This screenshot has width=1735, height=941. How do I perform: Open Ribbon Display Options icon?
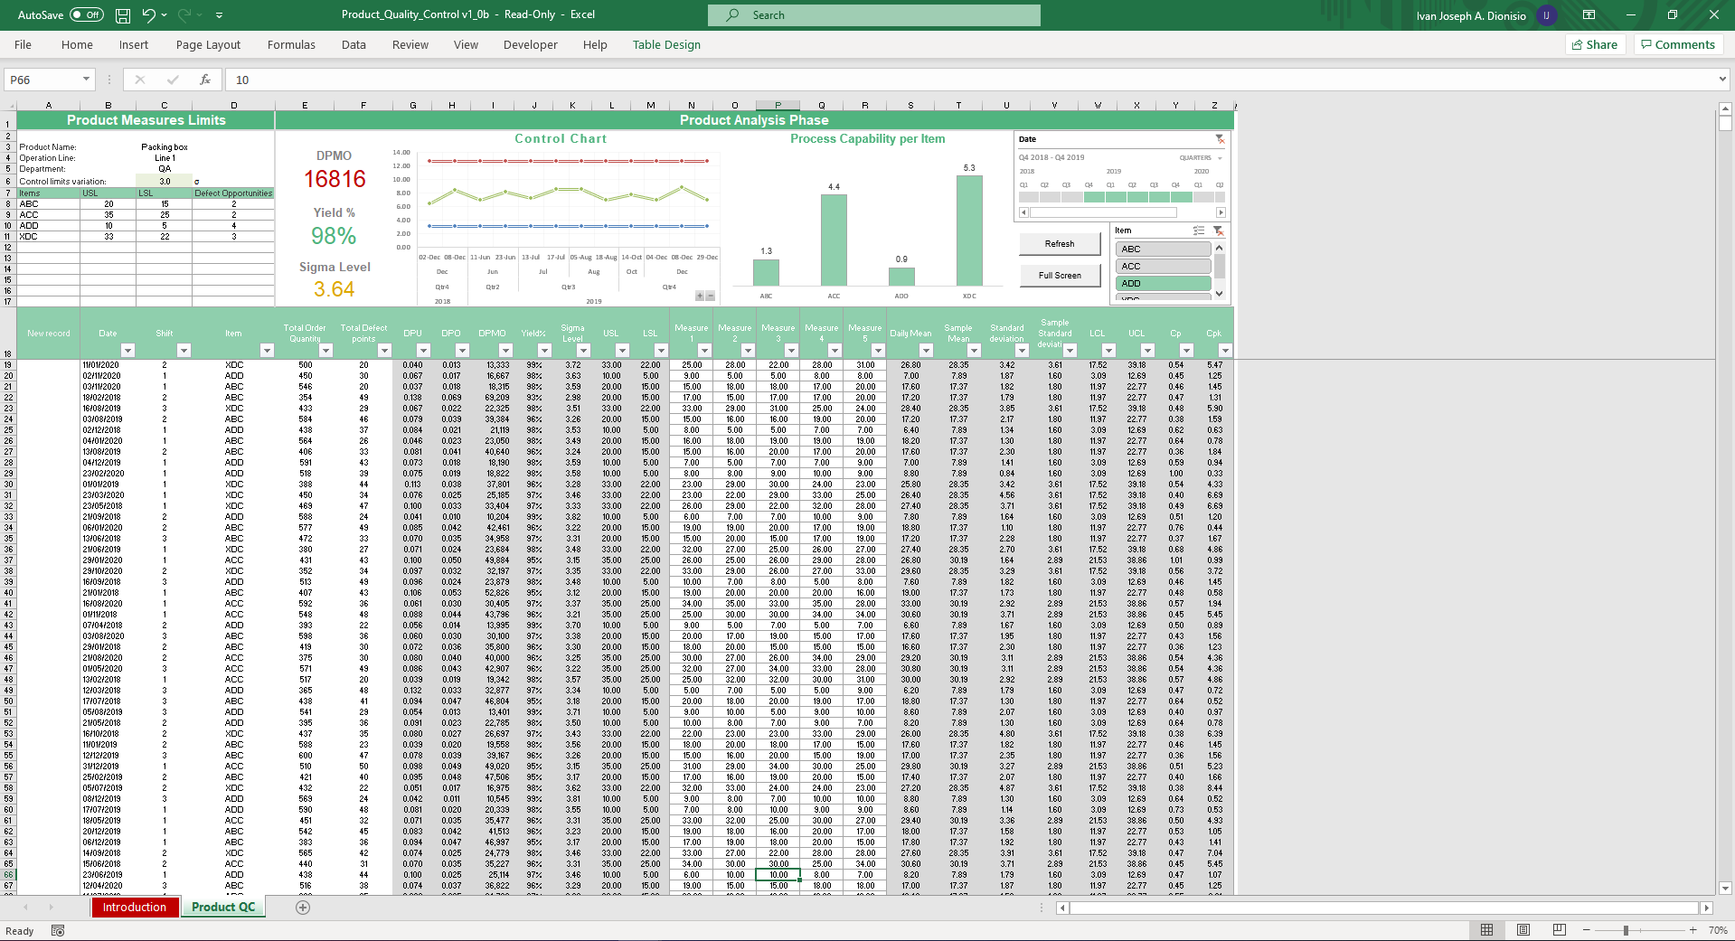point(1589,15)
